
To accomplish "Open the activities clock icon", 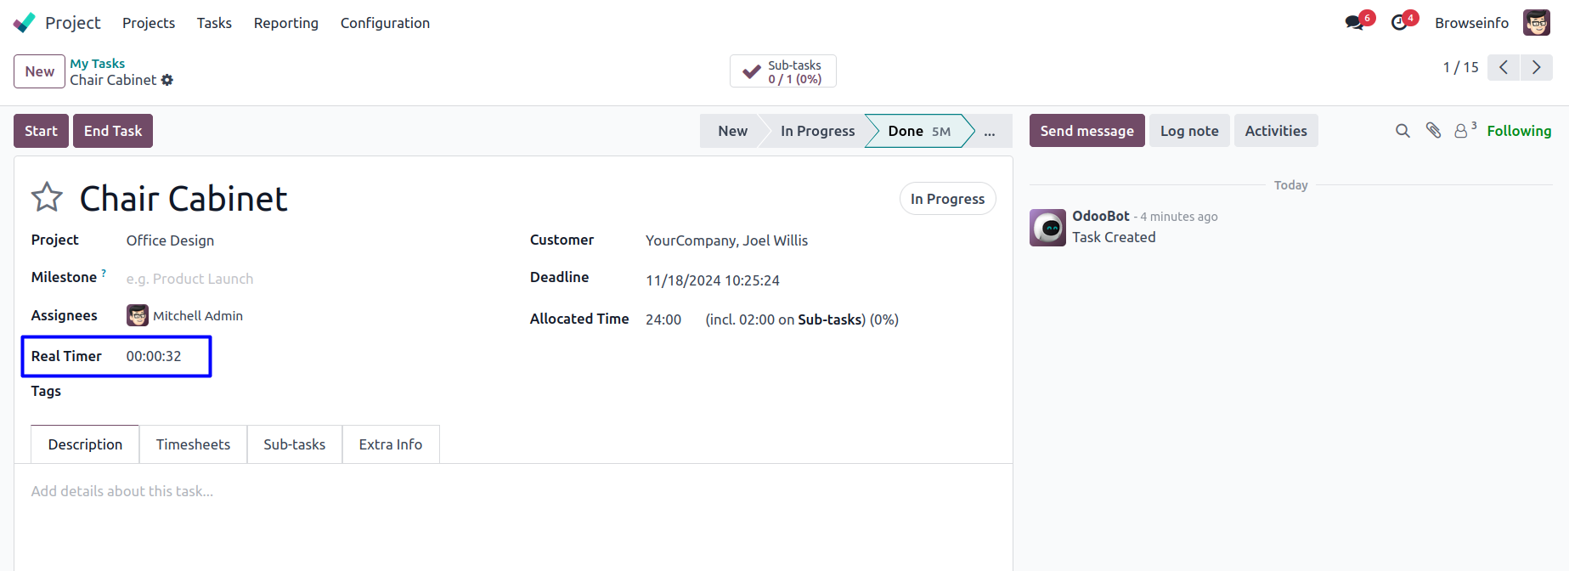I will pos(1399,23).
